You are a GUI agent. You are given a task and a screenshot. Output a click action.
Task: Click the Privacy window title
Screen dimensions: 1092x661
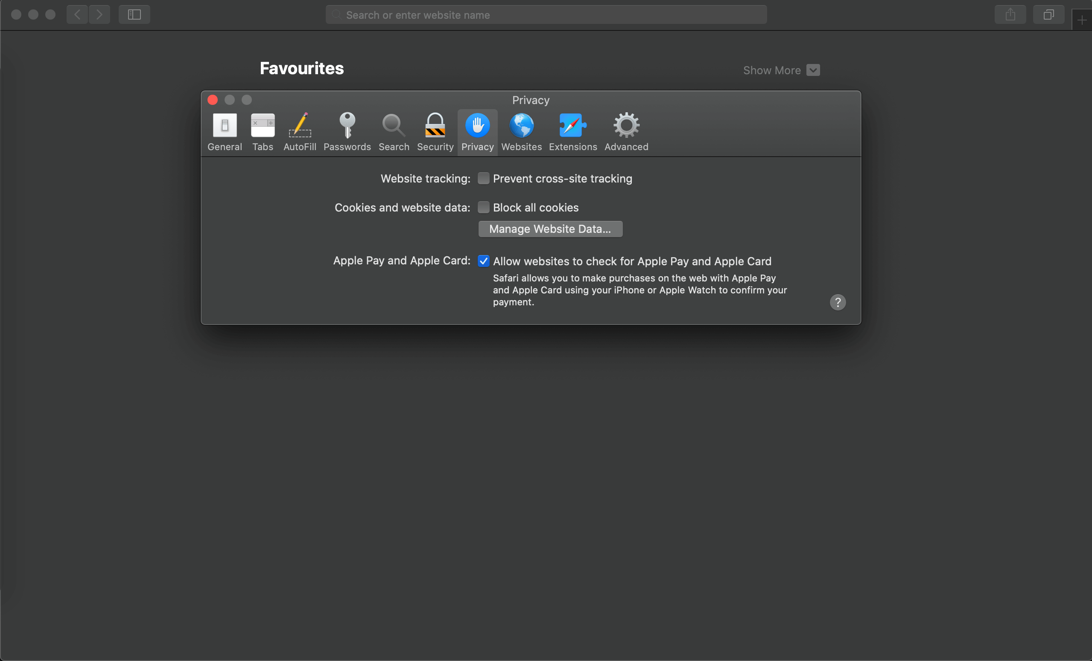[531, 100]
